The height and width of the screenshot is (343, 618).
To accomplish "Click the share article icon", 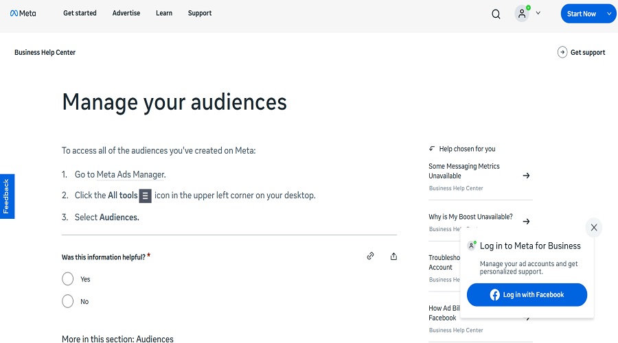I will [x=393, y=257].
